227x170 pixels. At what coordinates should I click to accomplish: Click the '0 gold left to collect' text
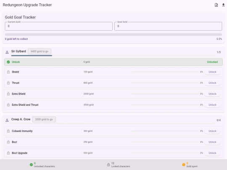pos(16,39)
